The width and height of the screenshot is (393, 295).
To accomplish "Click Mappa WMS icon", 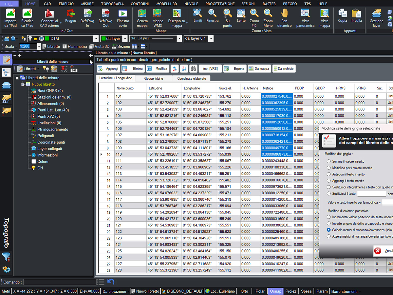I will [158, 18].
